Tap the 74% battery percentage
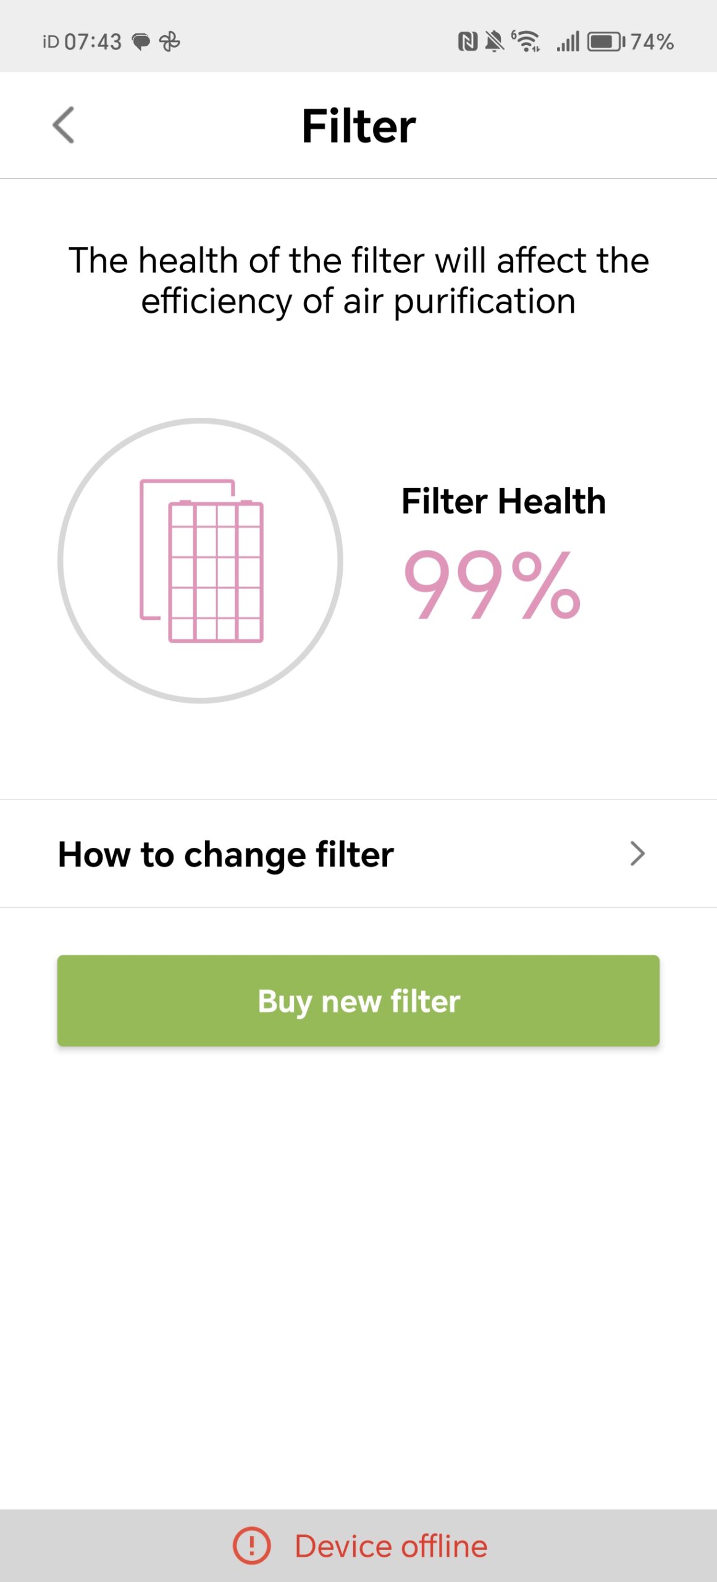Screen dimensions: 717x1582 coord(652,41)
